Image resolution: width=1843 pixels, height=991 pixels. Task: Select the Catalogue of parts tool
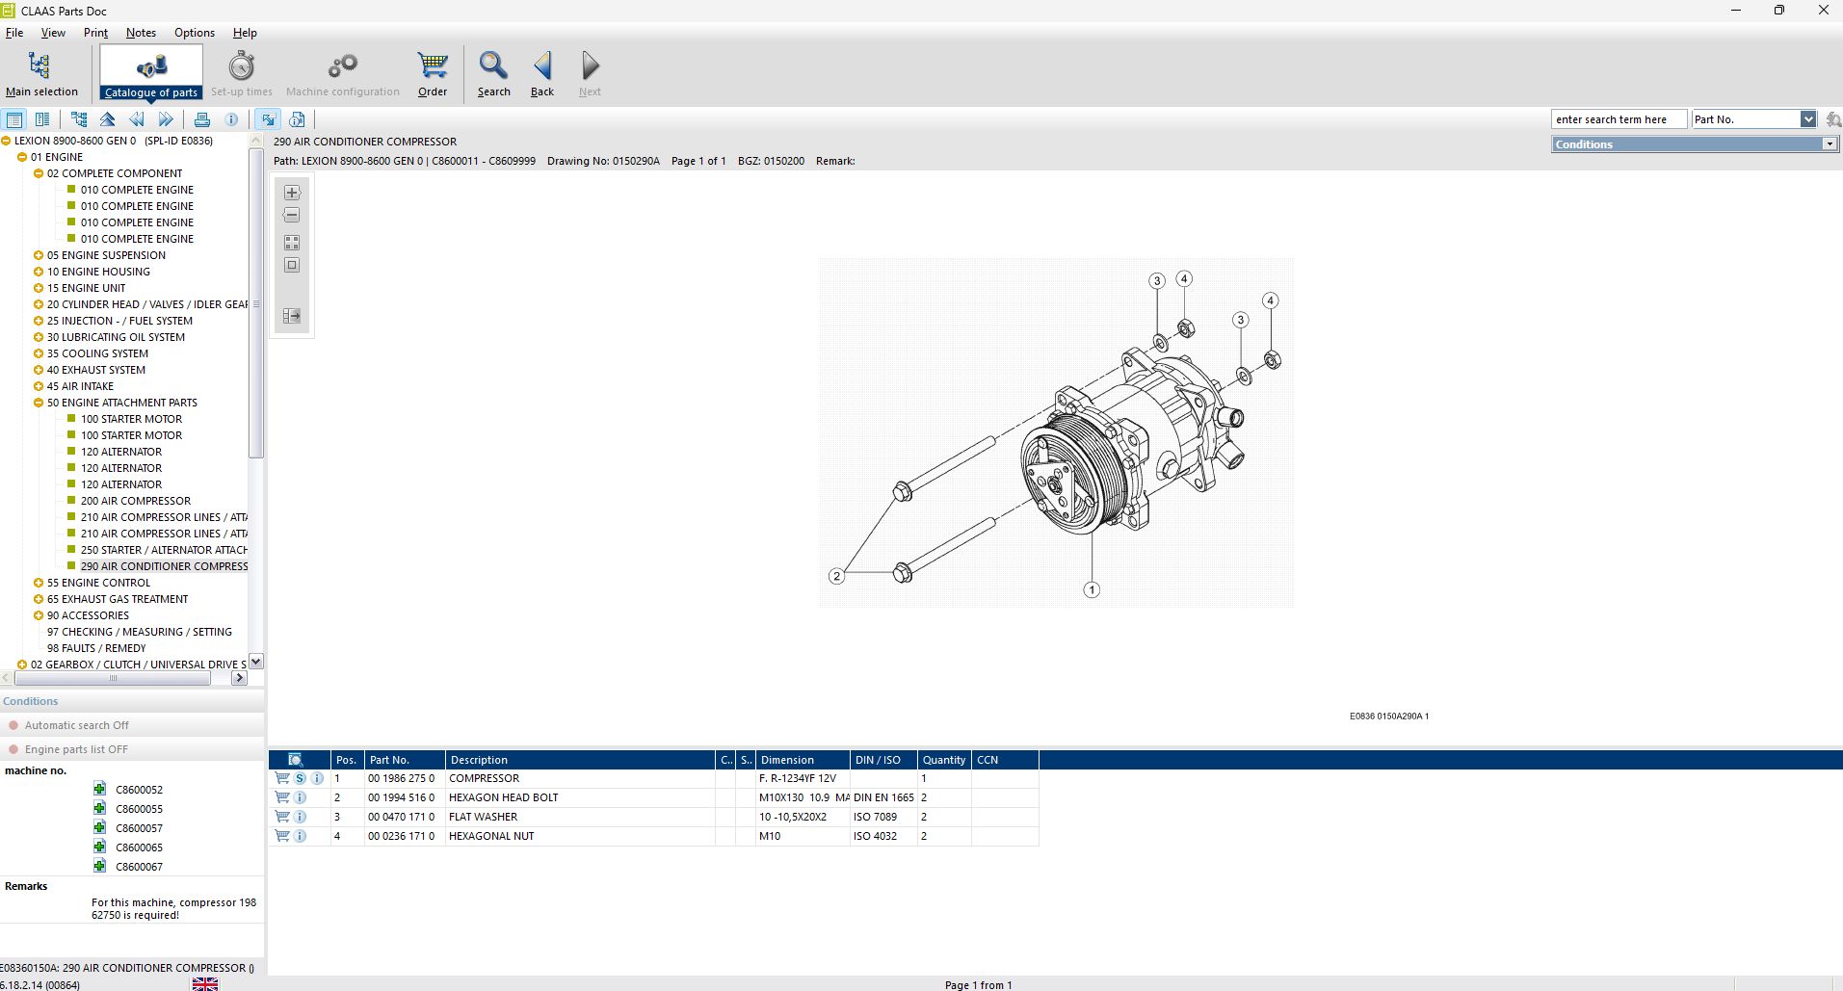click(x=150, y=70)
